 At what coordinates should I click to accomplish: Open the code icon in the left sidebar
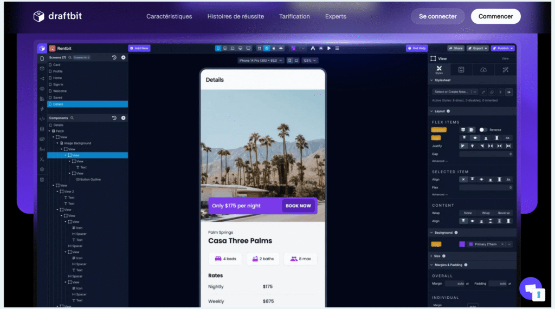[42, 119]
